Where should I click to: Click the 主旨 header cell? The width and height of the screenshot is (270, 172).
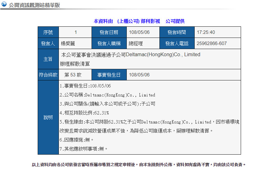[x=48, y=59]
